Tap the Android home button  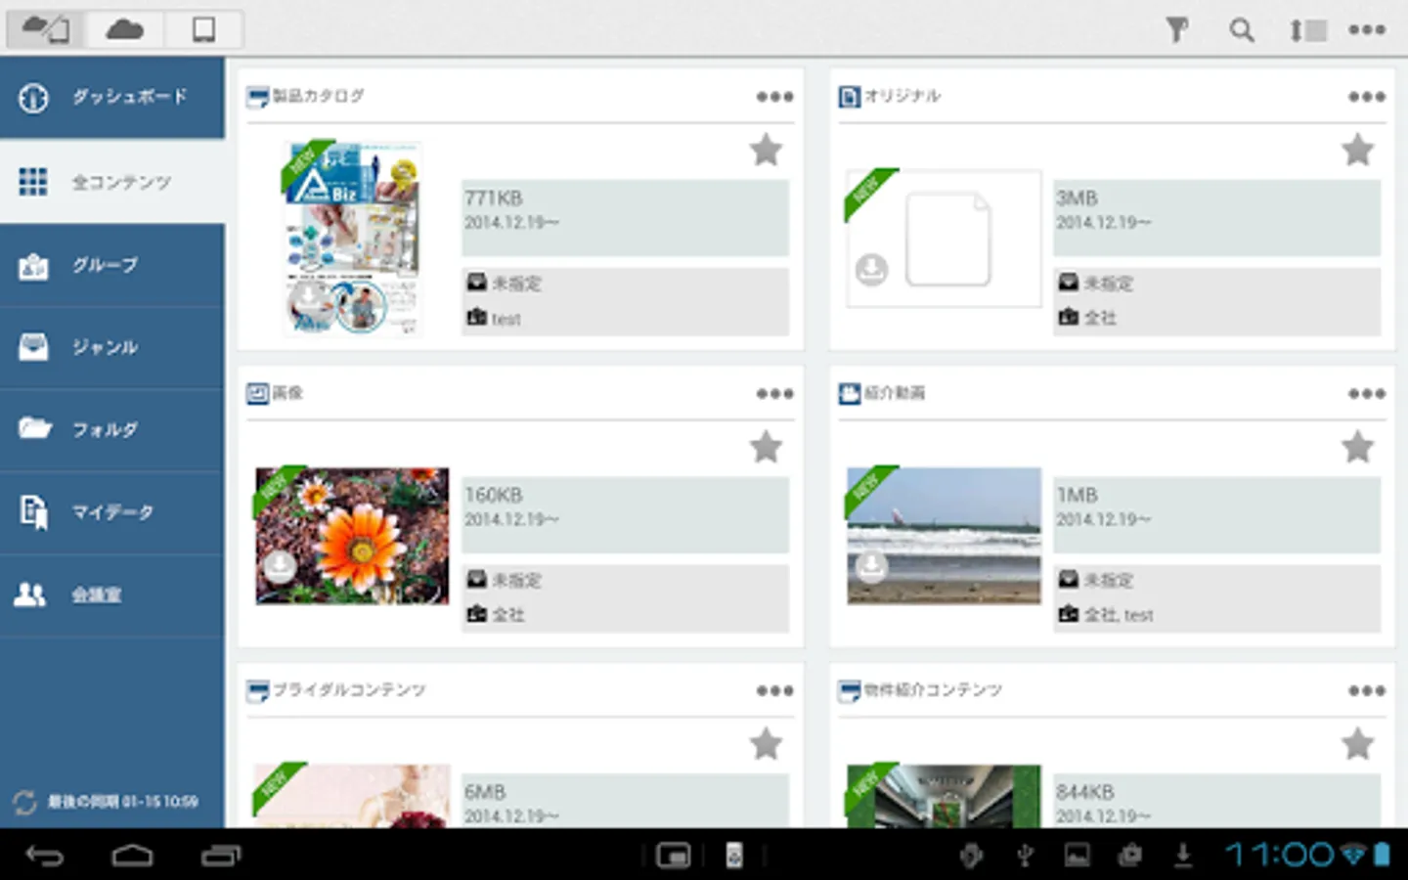pos(132,857)
